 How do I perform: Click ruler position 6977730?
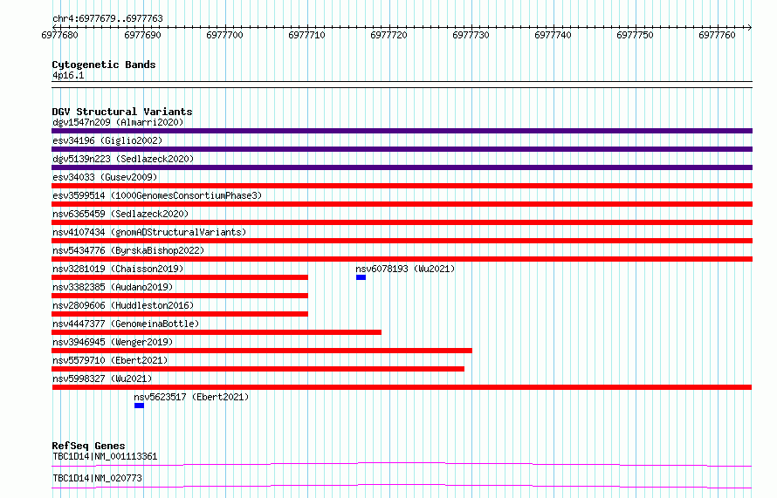(471, 36)
